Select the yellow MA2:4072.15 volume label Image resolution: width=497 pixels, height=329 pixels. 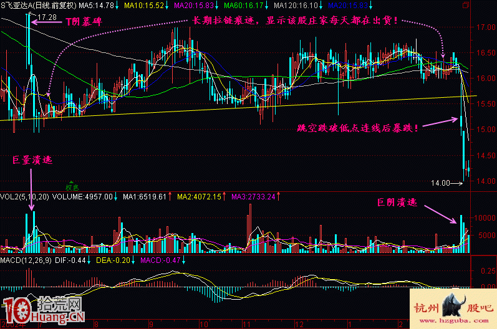[199, 197]
